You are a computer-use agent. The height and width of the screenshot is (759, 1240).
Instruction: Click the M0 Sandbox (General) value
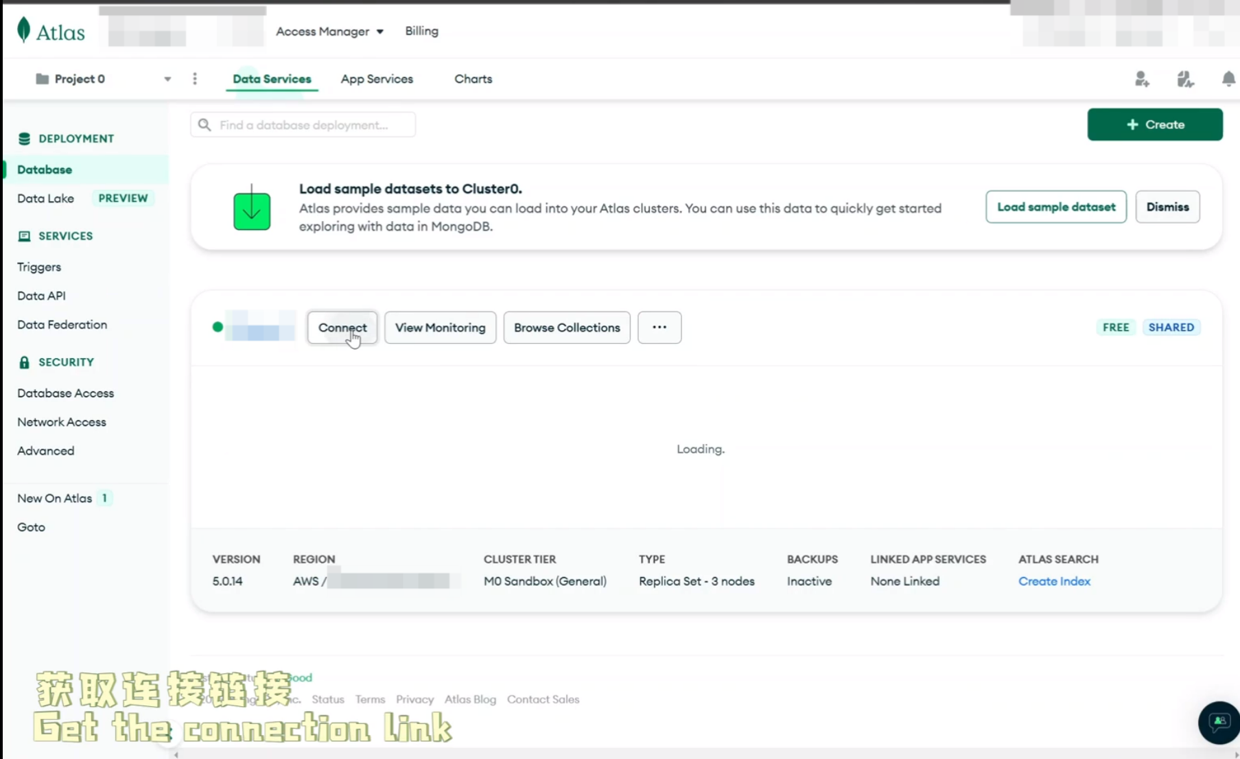click(x=545, y=581)
